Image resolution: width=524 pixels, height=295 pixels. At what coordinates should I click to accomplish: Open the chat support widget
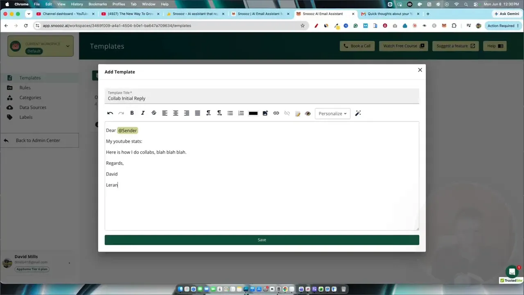click(512, 272)
